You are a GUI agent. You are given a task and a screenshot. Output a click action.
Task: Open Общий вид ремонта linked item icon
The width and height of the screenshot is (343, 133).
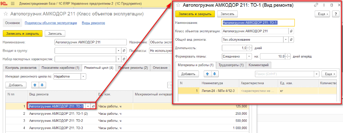coord(291,40)
